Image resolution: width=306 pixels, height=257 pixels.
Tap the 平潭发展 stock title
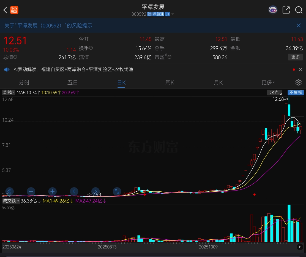153,7
